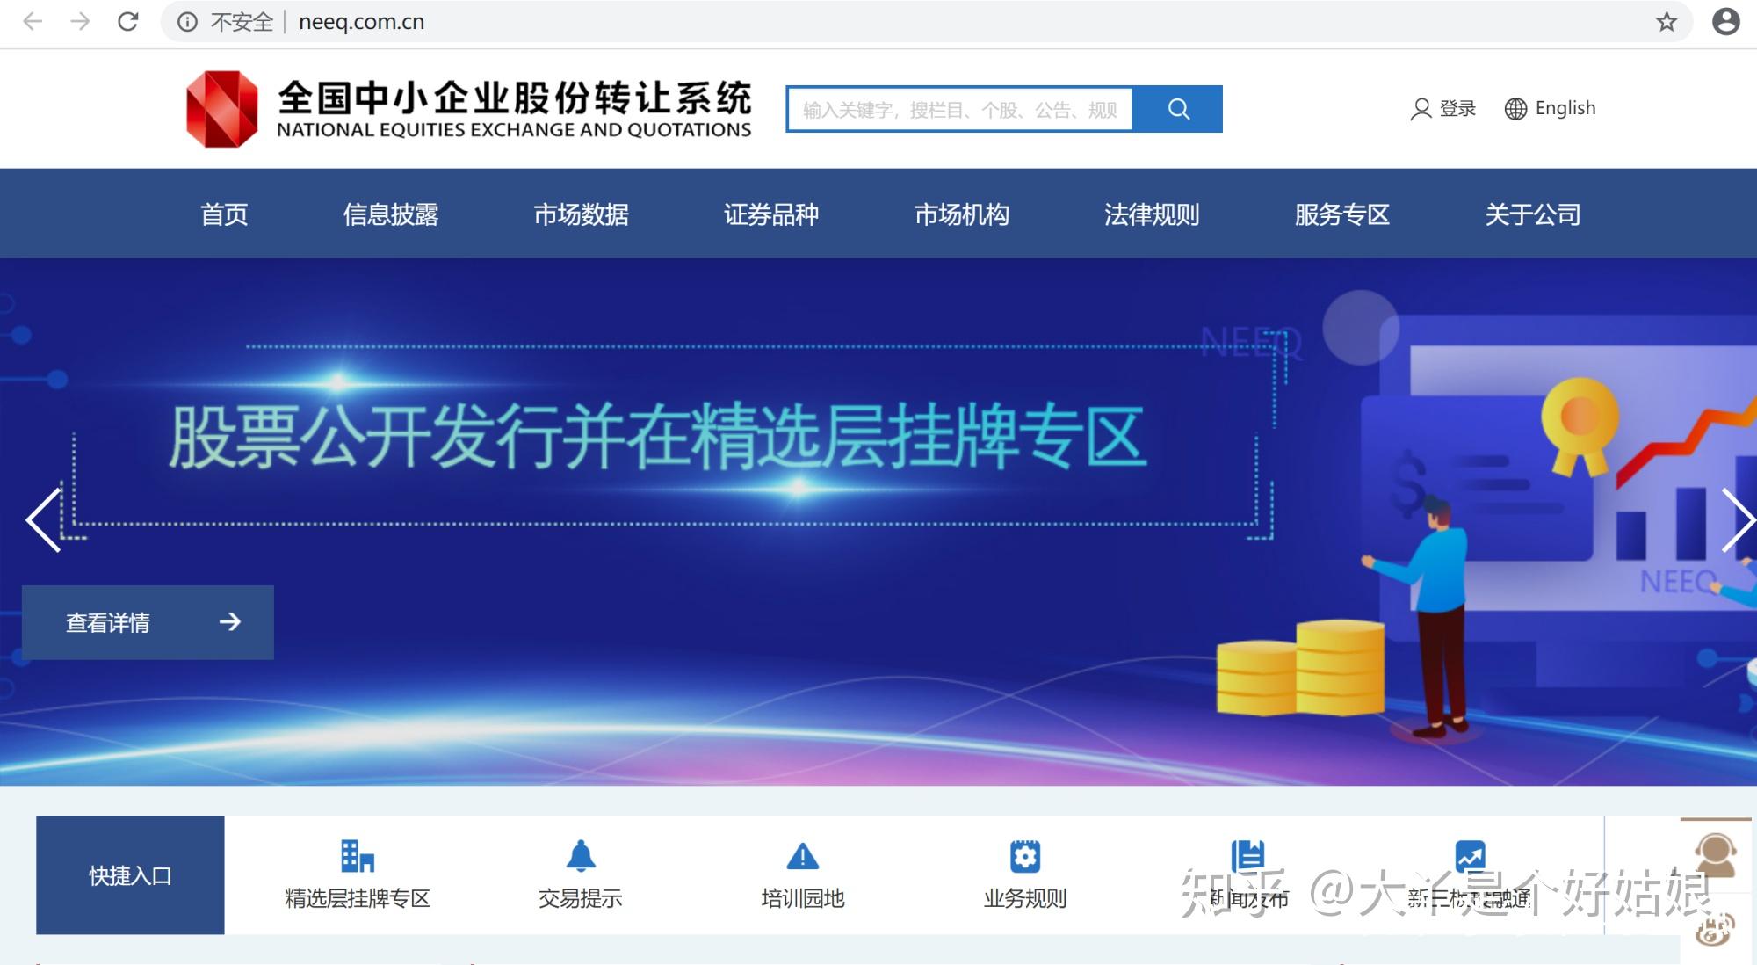Click the 交易提示 bell icon

click(579, 856)
